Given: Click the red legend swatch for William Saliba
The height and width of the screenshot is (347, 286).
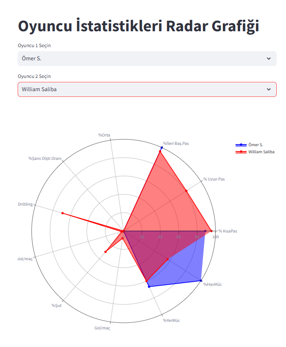Looking at the screenshot, I should pyautogui.click(x=241, y=151).
